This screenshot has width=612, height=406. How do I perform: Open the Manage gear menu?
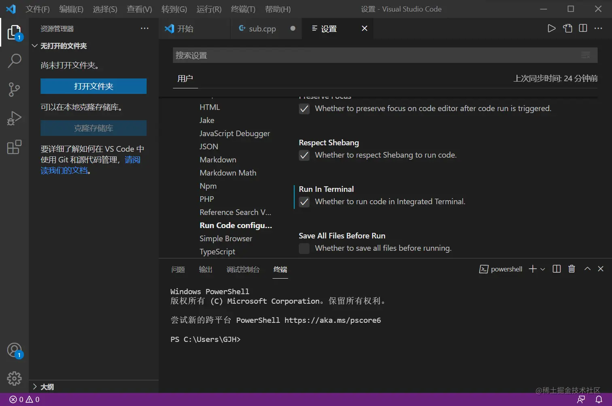coord(14,379)
